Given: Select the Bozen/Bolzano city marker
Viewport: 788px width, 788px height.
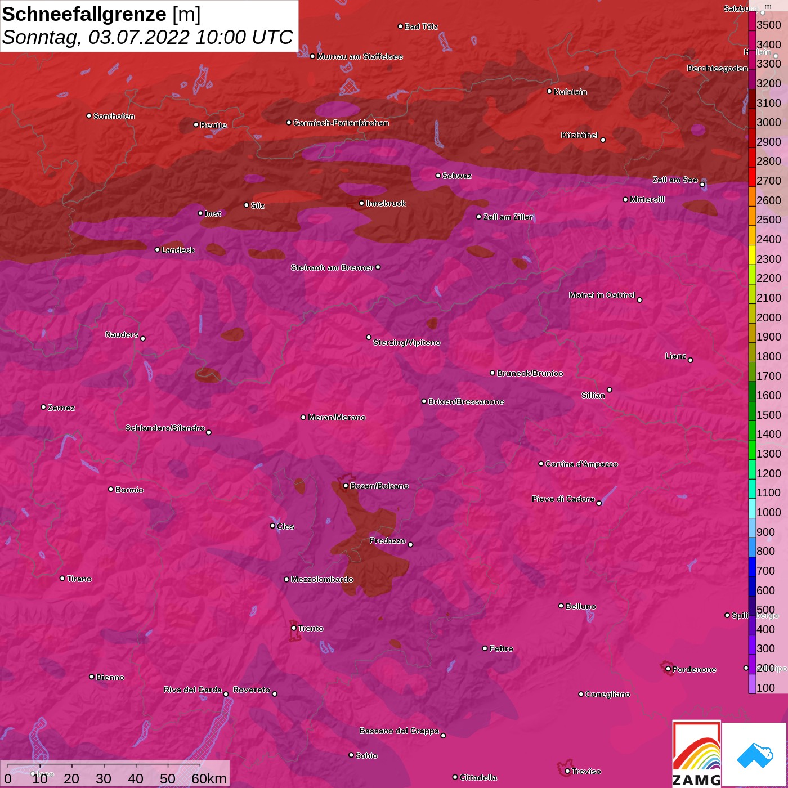Looking at the screenshot, I should pyautogui.click(x=346, y=486).
